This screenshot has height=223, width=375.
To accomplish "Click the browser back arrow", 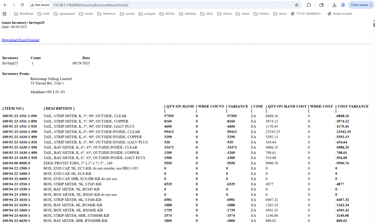I will pos(5,5).
